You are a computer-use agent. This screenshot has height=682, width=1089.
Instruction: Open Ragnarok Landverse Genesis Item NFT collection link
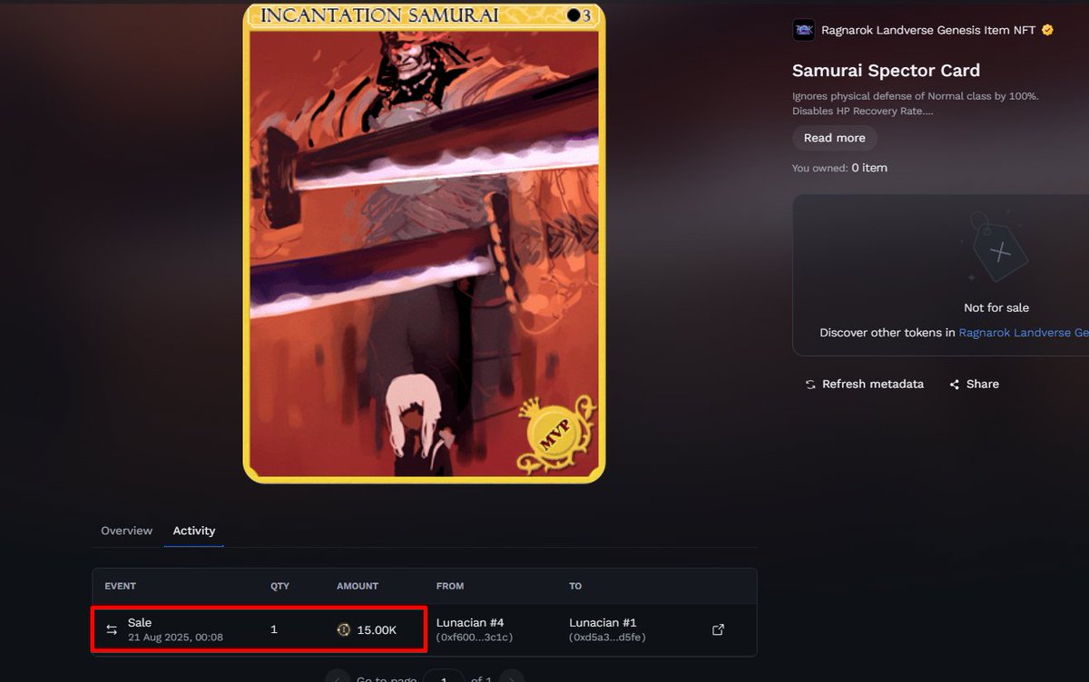coord(928,30)
